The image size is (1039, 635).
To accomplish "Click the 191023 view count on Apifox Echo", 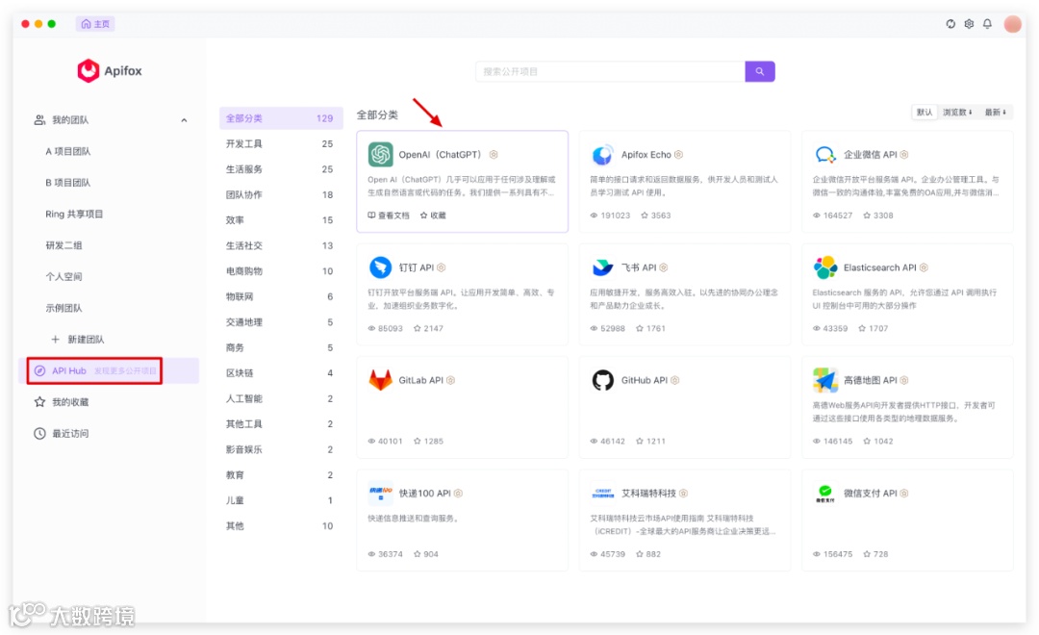I will [610, 216].
